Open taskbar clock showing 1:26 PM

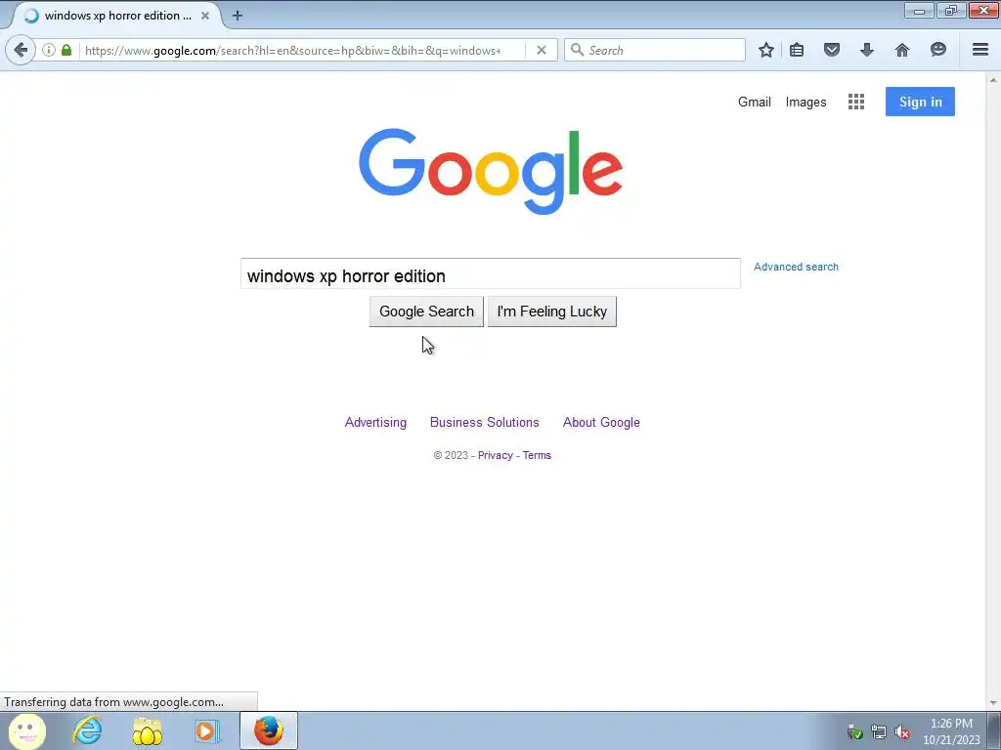[x=951, y=731]
